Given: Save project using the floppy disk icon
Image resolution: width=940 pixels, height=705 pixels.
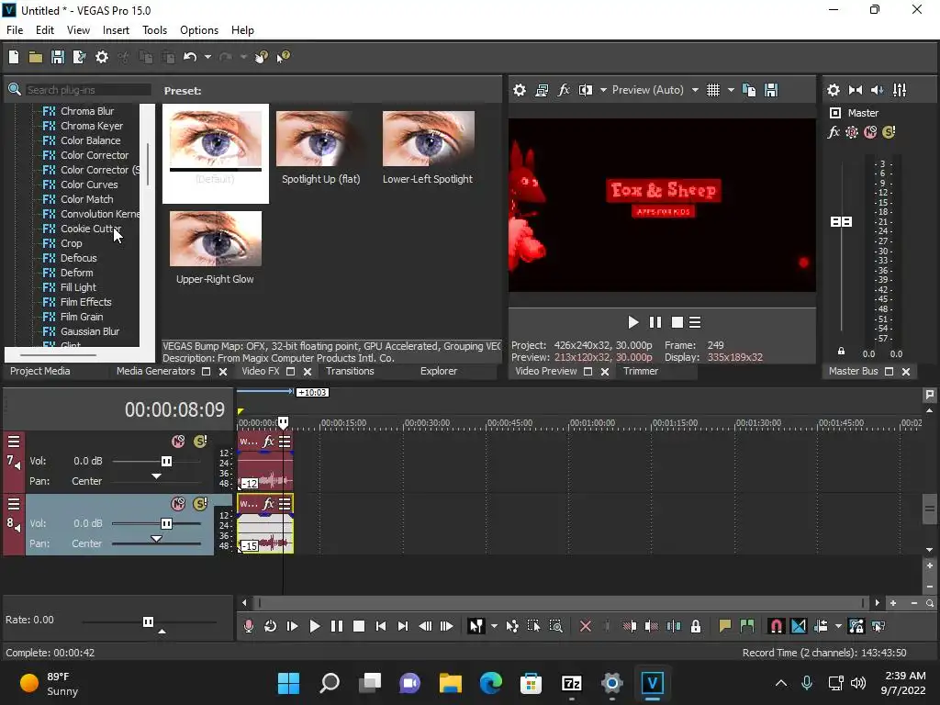Looking at the screenshot, I should [58, 57].
